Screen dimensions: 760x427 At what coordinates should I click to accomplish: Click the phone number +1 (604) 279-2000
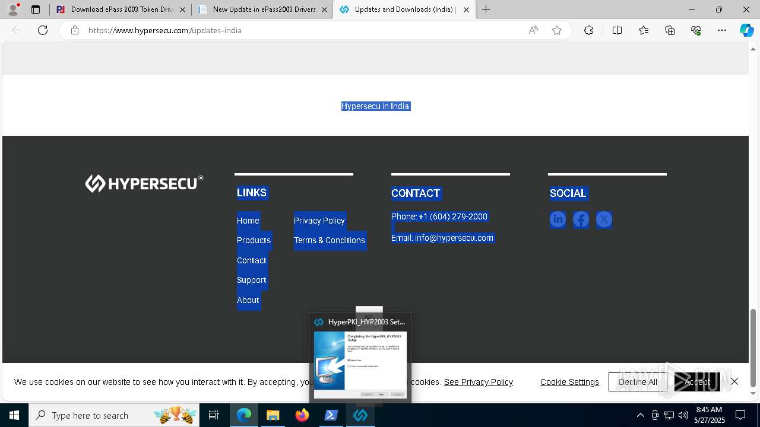click(x=453, y=216)
